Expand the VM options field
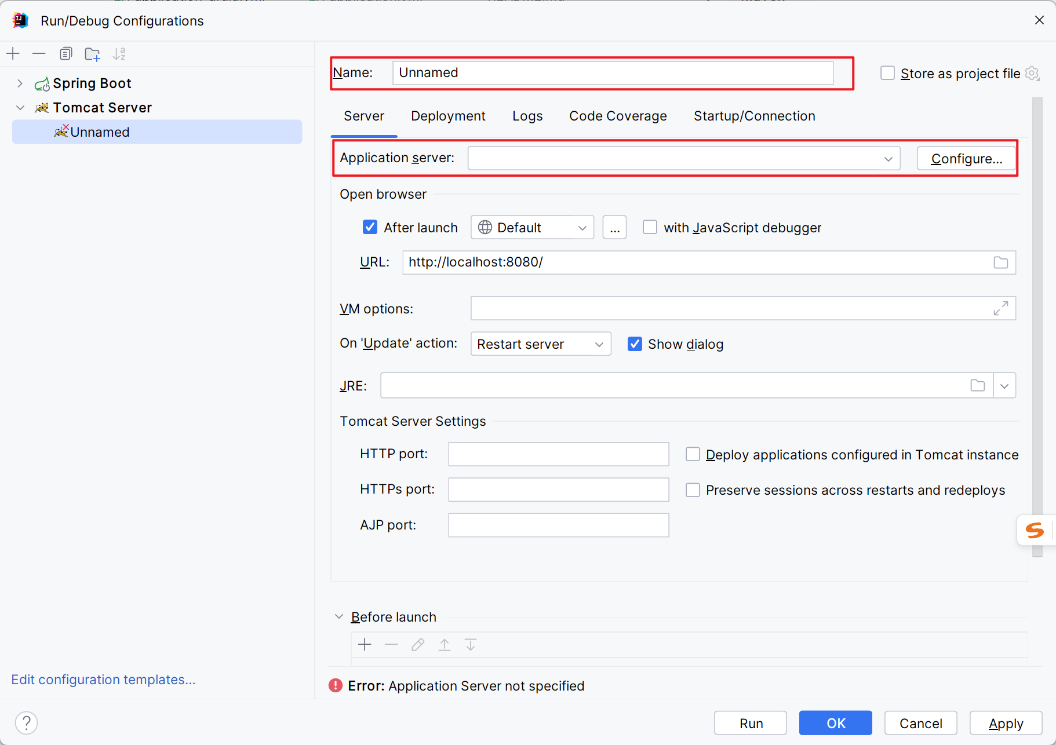Screen dimensions: 1056x745 [1001, 308]
